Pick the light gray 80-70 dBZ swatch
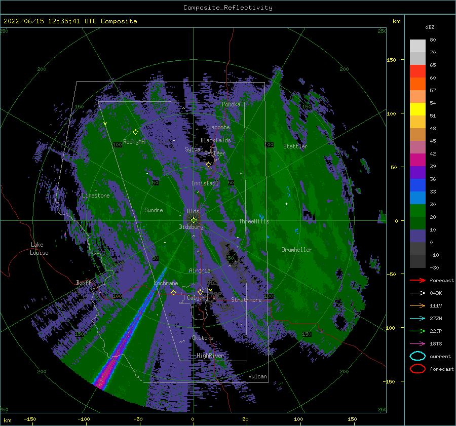 click(417, 46)
